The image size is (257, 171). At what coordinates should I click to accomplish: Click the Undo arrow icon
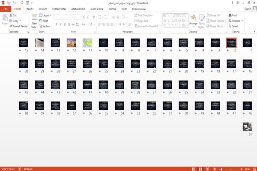pos(15,3)
